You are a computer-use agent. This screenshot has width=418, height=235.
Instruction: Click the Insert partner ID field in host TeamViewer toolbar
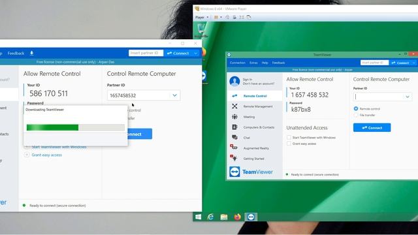tap(146, 53)
